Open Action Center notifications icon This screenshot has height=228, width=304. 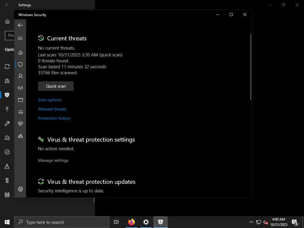(x=295, y=222)
